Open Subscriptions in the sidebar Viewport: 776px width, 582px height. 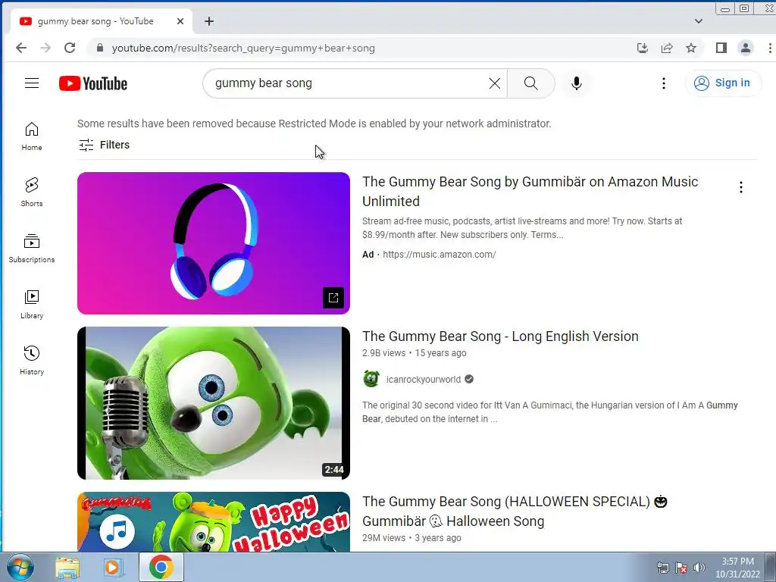click(x=32, y=248)
